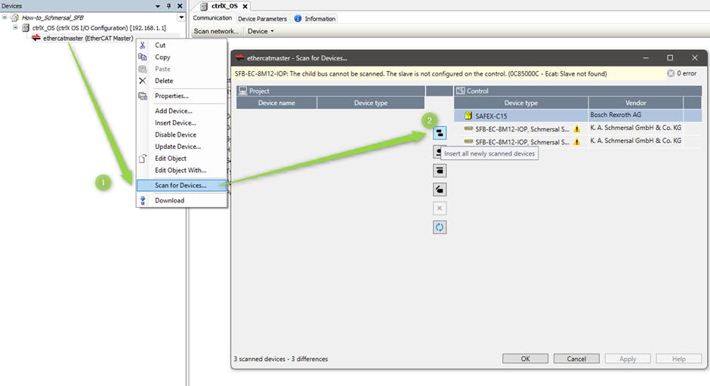Collapse the How-to_Schmersal_SFB project node
The width and height of the screenshot is (710, 386).
(x=5, y=17)
